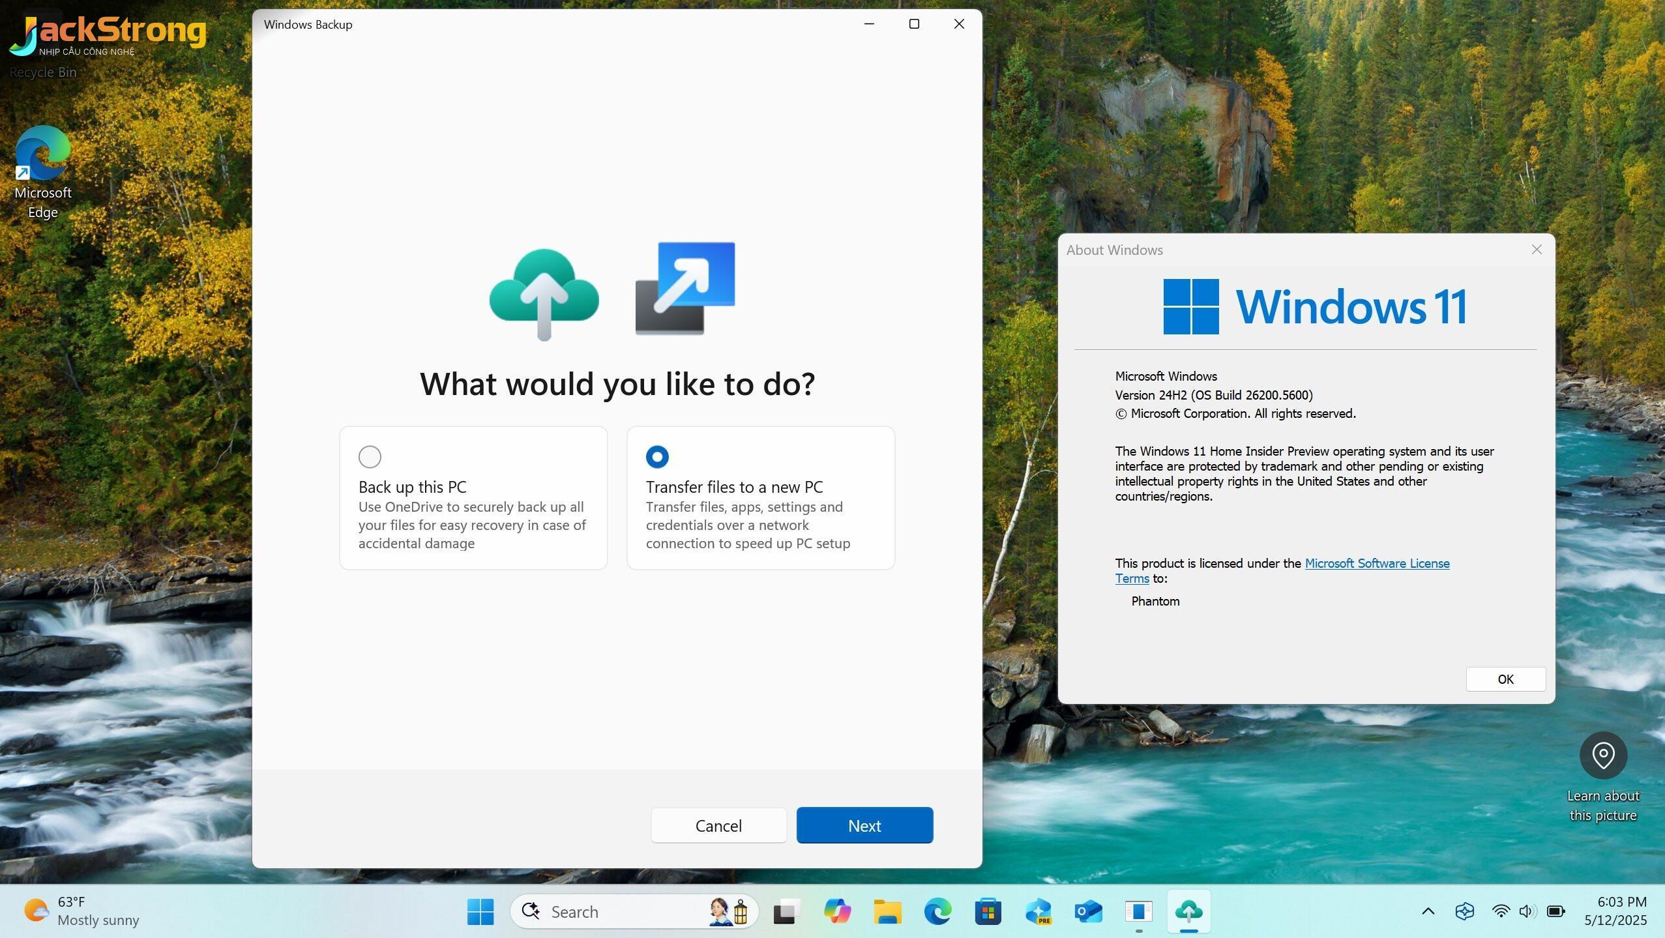Open Microsoft Edge from the taskbar
1665x938 pixels.
(x=937, y=911)
